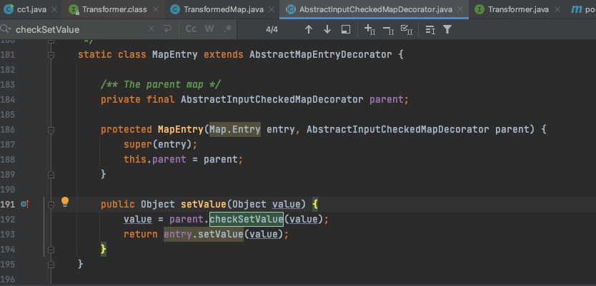596x286 pixels.
Task: Switch to the Transformer.java tab
Action: pyautogui.click(x=518, y=9)
